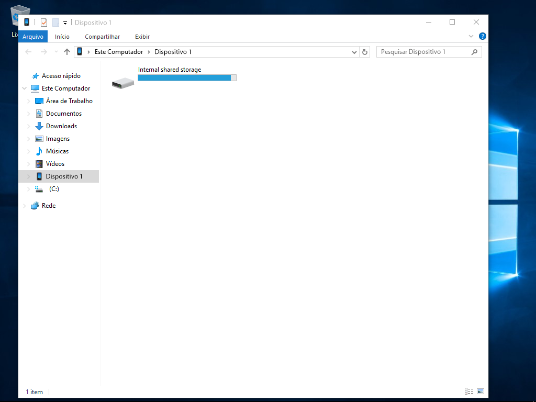536x402 pixels.
Task: Open the Compartilhar tab
Action: pos(102,37)
